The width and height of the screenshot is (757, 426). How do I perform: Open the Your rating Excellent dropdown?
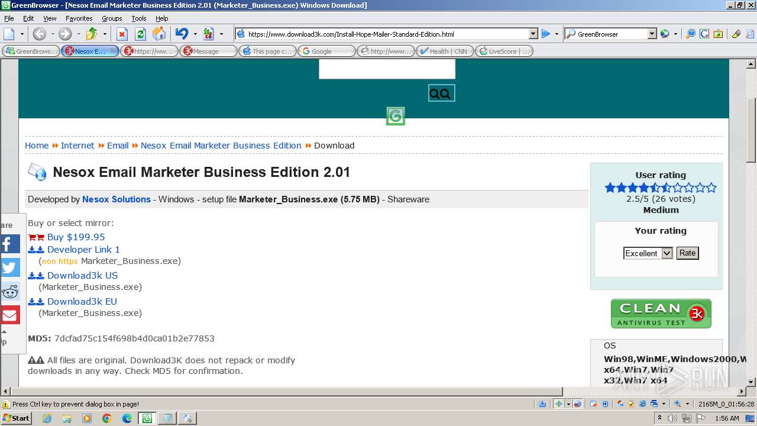pos(648,253)
